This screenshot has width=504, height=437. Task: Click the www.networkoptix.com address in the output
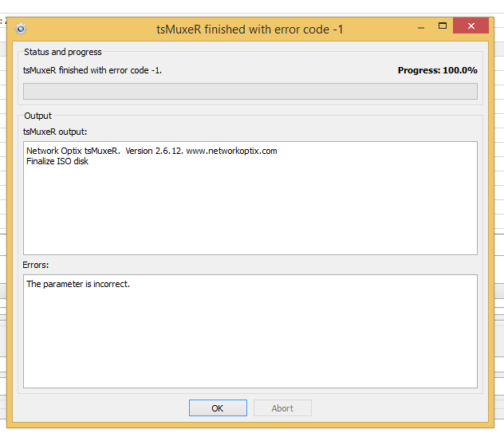pos(231,151)
